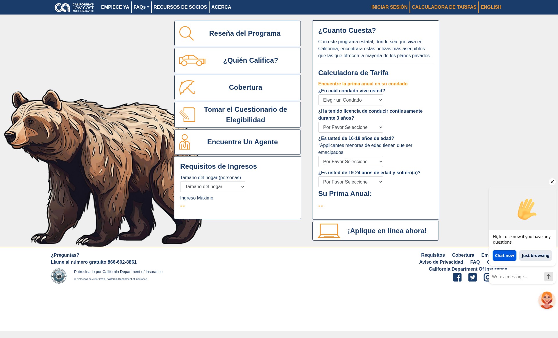The width and height of the screenshot is (558, 338).
Task: Open Aviso de Privacidad footer link
Action: 441,262
